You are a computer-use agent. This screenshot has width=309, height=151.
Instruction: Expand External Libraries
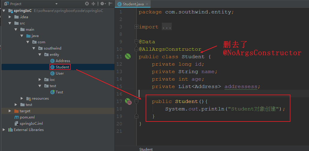(4, 130)
